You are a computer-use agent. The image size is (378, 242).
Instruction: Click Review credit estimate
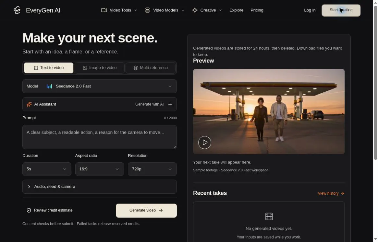pos(49,210)
